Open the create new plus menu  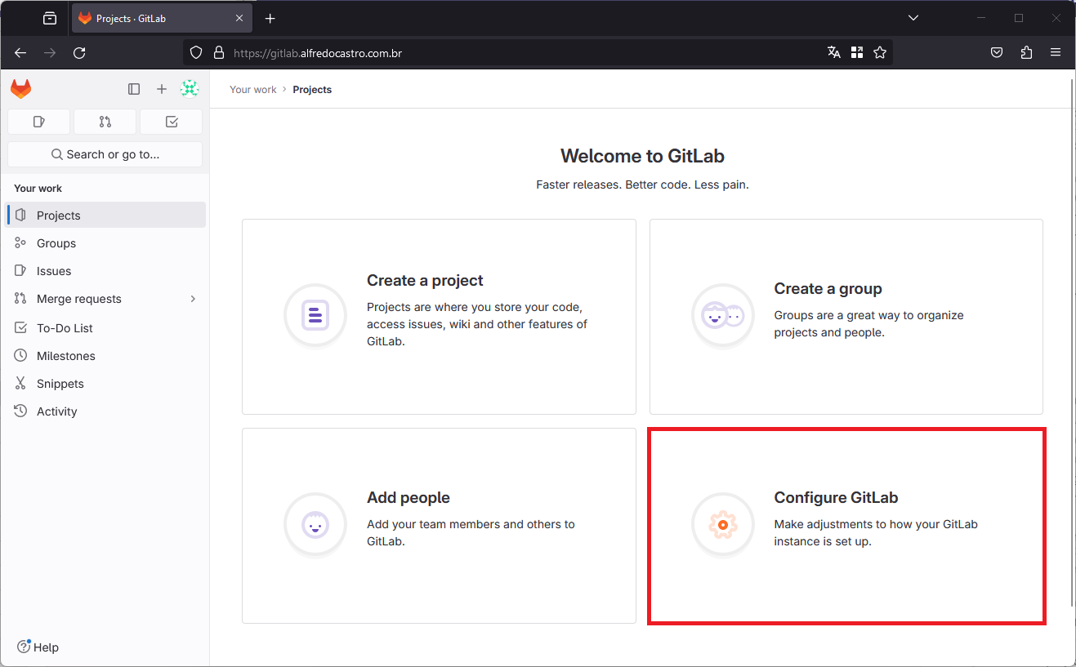tap(162, 89)
